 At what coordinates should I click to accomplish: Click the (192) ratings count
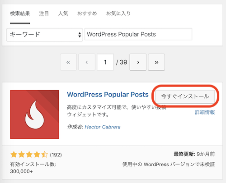click(56, 155)
